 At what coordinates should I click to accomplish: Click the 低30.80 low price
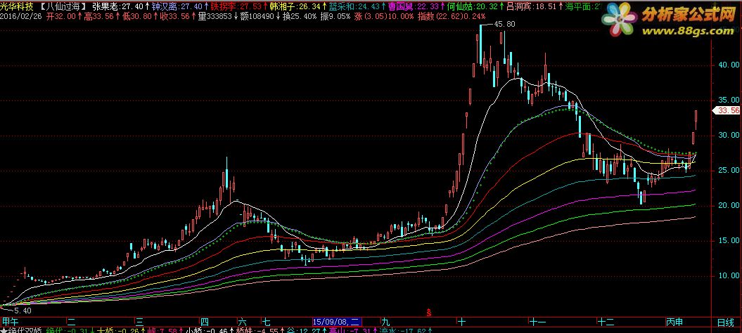[139, 16]
